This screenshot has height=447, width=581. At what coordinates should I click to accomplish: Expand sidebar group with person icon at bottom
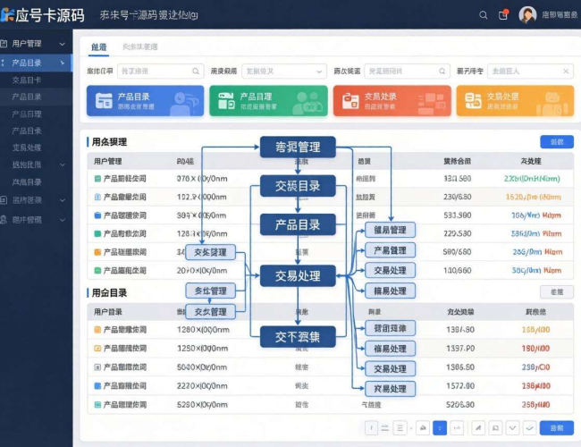(x=63, y=220)
